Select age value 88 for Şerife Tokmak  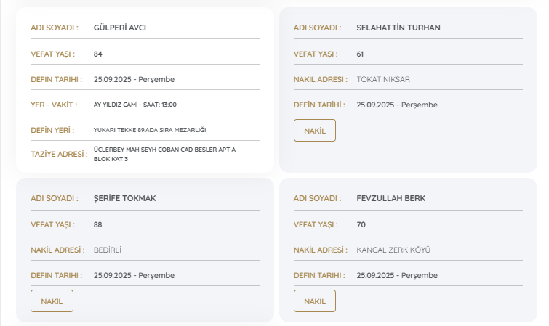(98, 224)
